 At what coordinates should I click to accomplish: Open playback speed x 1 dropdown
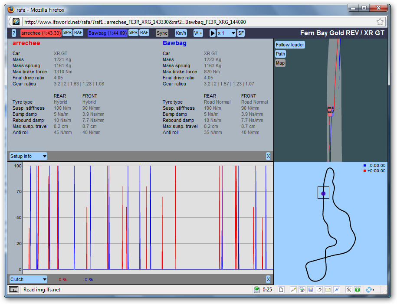tap(226, 33)
